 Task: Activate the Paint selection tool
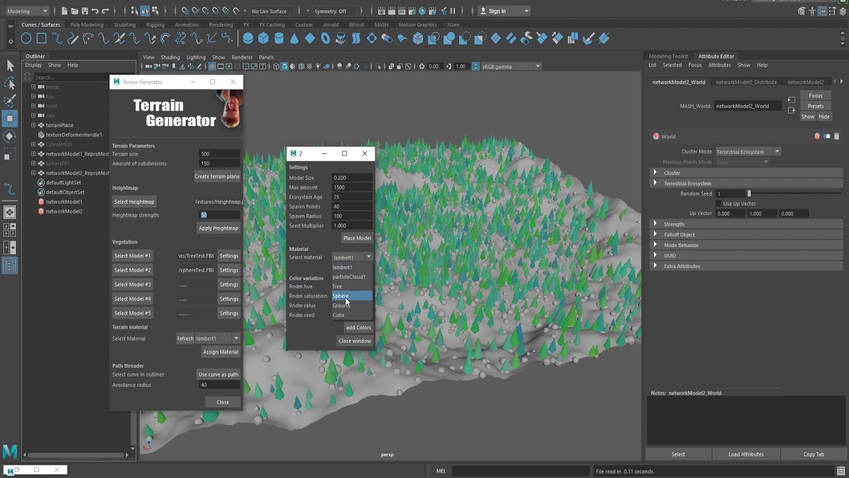pos(10,101)
